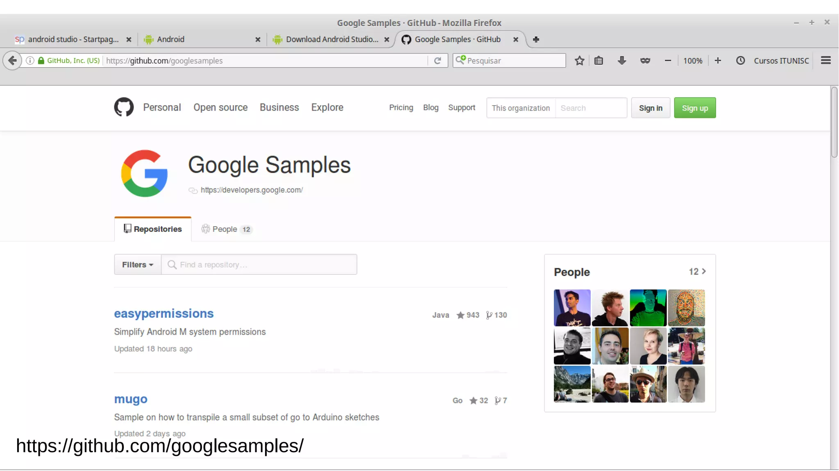Click the fork count 7 on mugo
Viewport: 839px width, 471px height.
(501, 401)
